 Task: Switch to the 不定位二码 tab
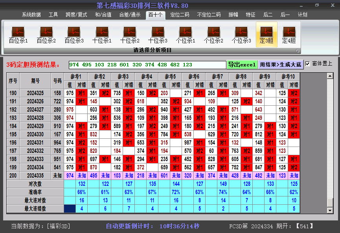coord(209,15)
